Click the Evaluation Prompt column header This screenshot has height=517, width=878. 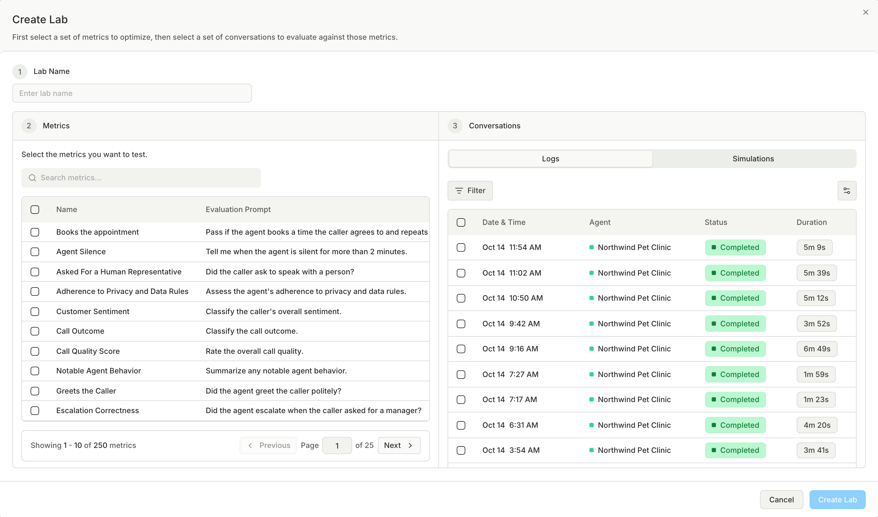click(x=238, y=209)
